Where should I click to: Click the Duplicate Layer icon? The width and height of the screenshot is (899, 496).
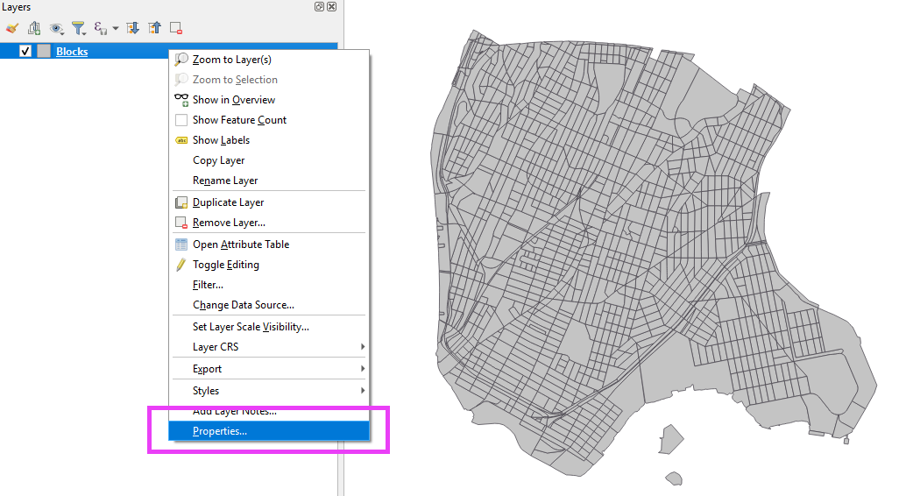(x=181, y=202)
